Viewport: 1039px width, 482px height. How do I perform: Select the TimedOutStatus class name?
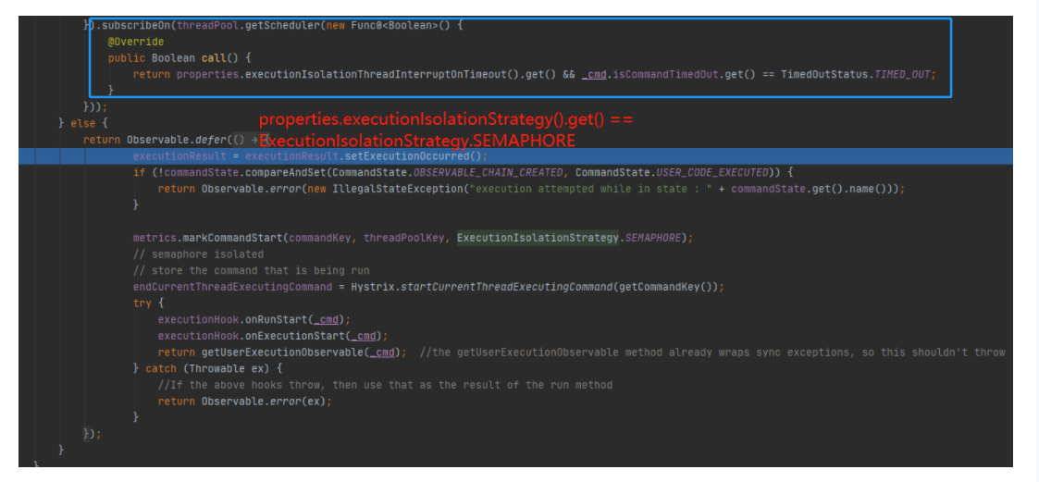825,74
